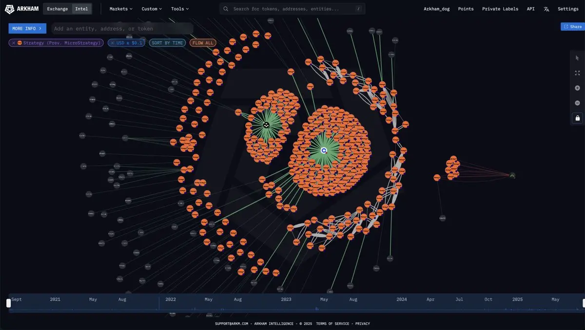Image resolution: width=585 pixels, height=330 pixels.
Task: Focus the Add an entity input
Action: pyautogui.click(x=122, y=29)
